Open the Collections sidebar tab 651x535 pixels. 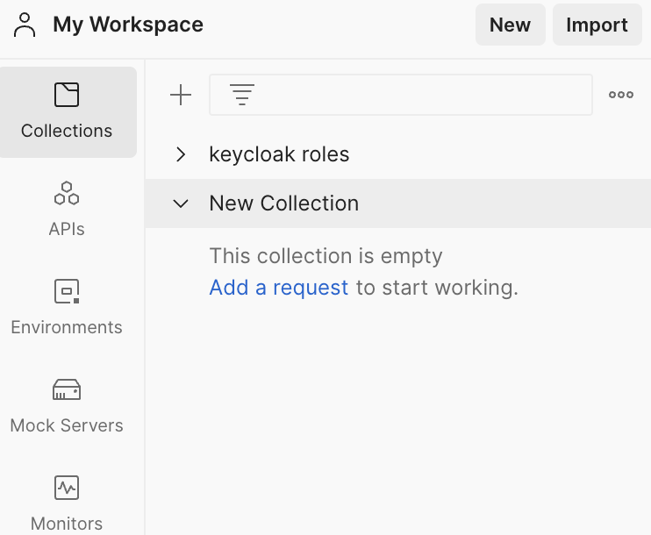click(x=68, y=112)
